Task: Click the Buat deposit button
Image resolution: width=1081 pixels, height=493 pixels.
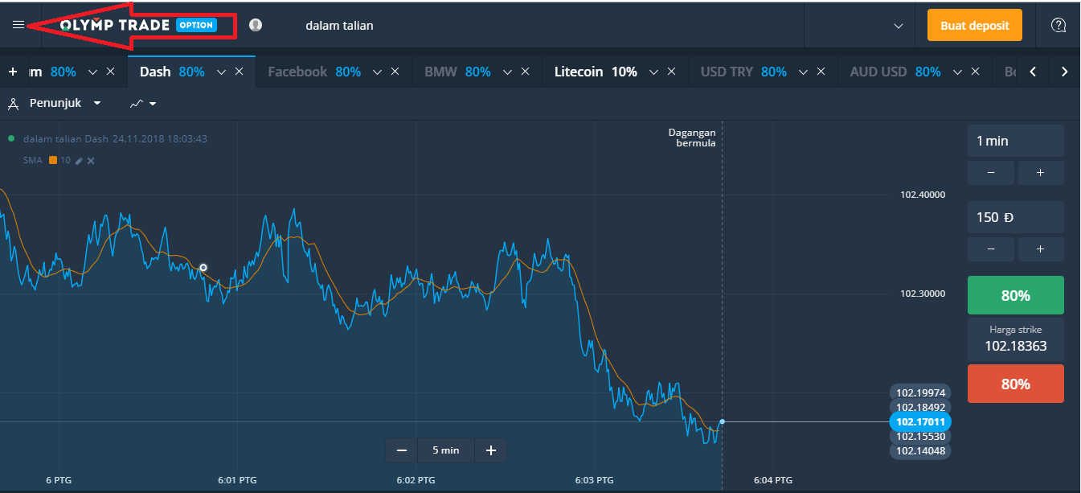Action: click(x=974, y=25)
